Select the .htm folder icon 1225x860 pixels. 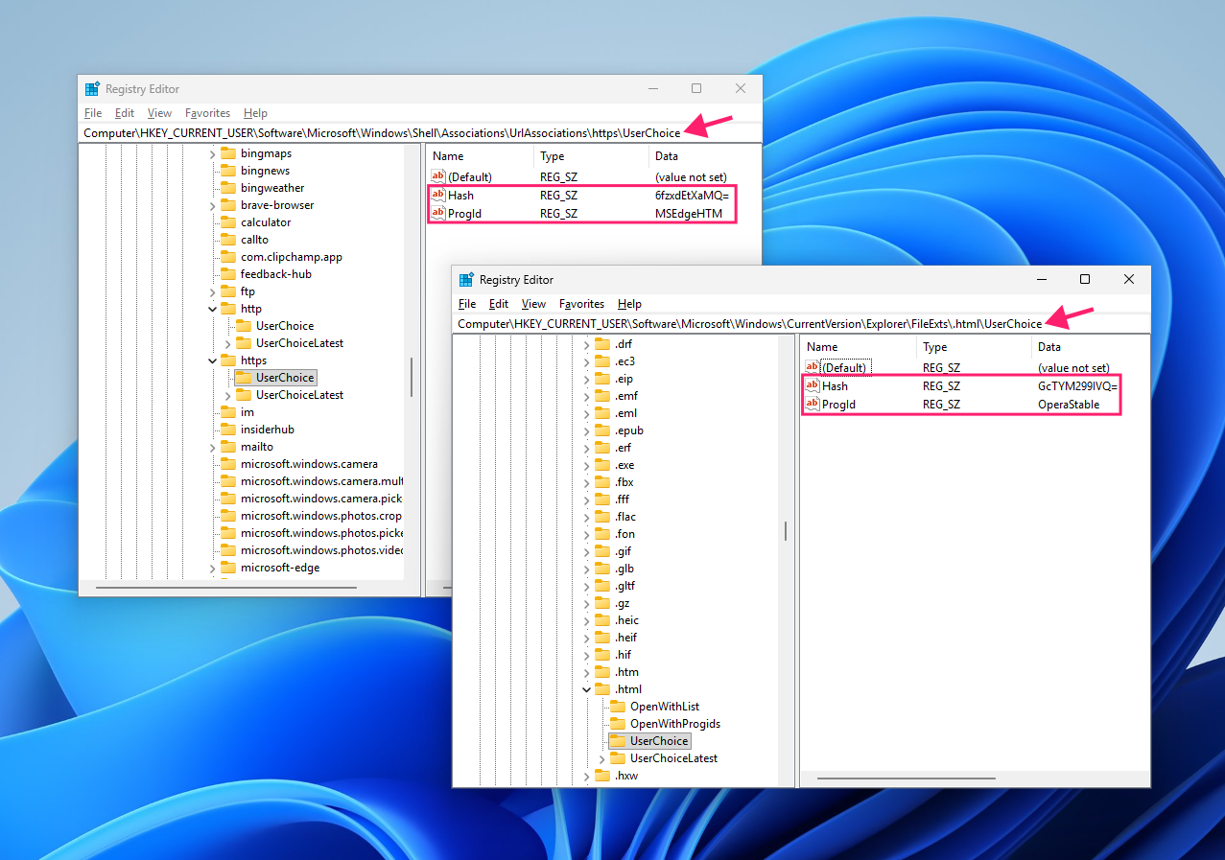coord(602,672)
